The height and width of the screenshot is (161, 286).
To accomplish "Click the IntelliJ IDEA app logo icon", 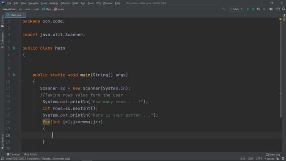I will (3, 3).
